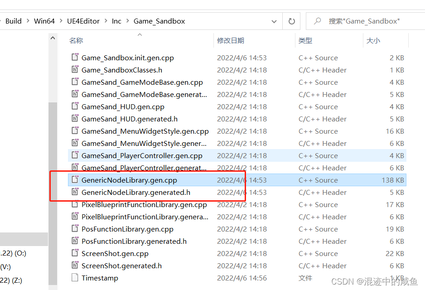This screenshot has height=290, width=425.
Task: Click the PosFunctionLibrary.generated.h file icon
Action: [75, 241]
